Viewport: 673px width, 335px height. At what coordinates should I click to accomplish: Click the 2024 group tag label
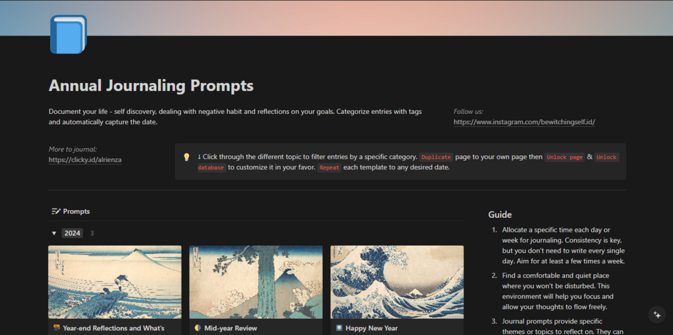(x=72, y=233)
